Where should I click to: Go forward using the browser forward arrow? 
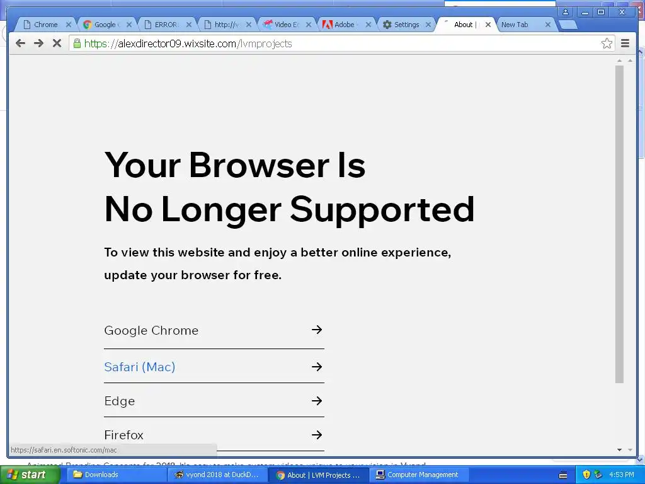pos(38,43)
